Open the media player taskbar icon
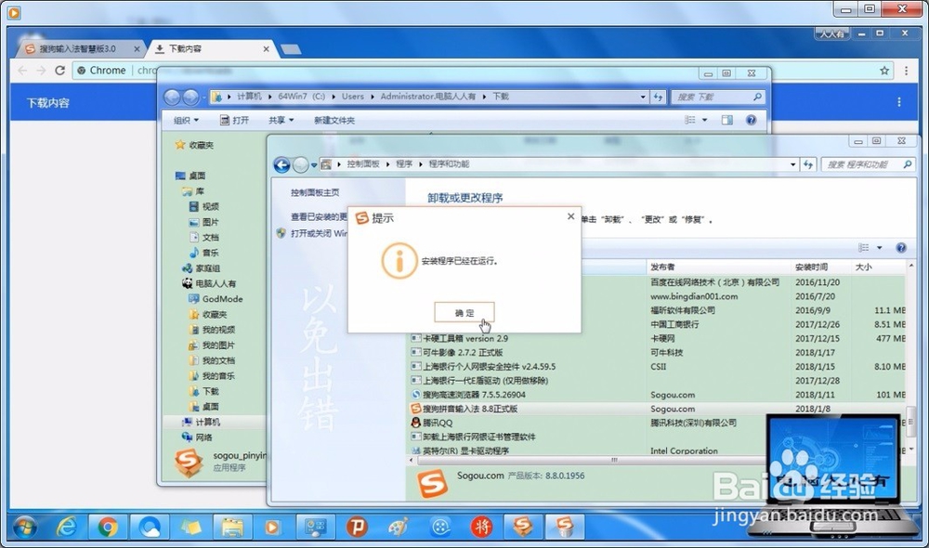The height and width of the screenshot is (548, 929). click(x=272, y=526)
